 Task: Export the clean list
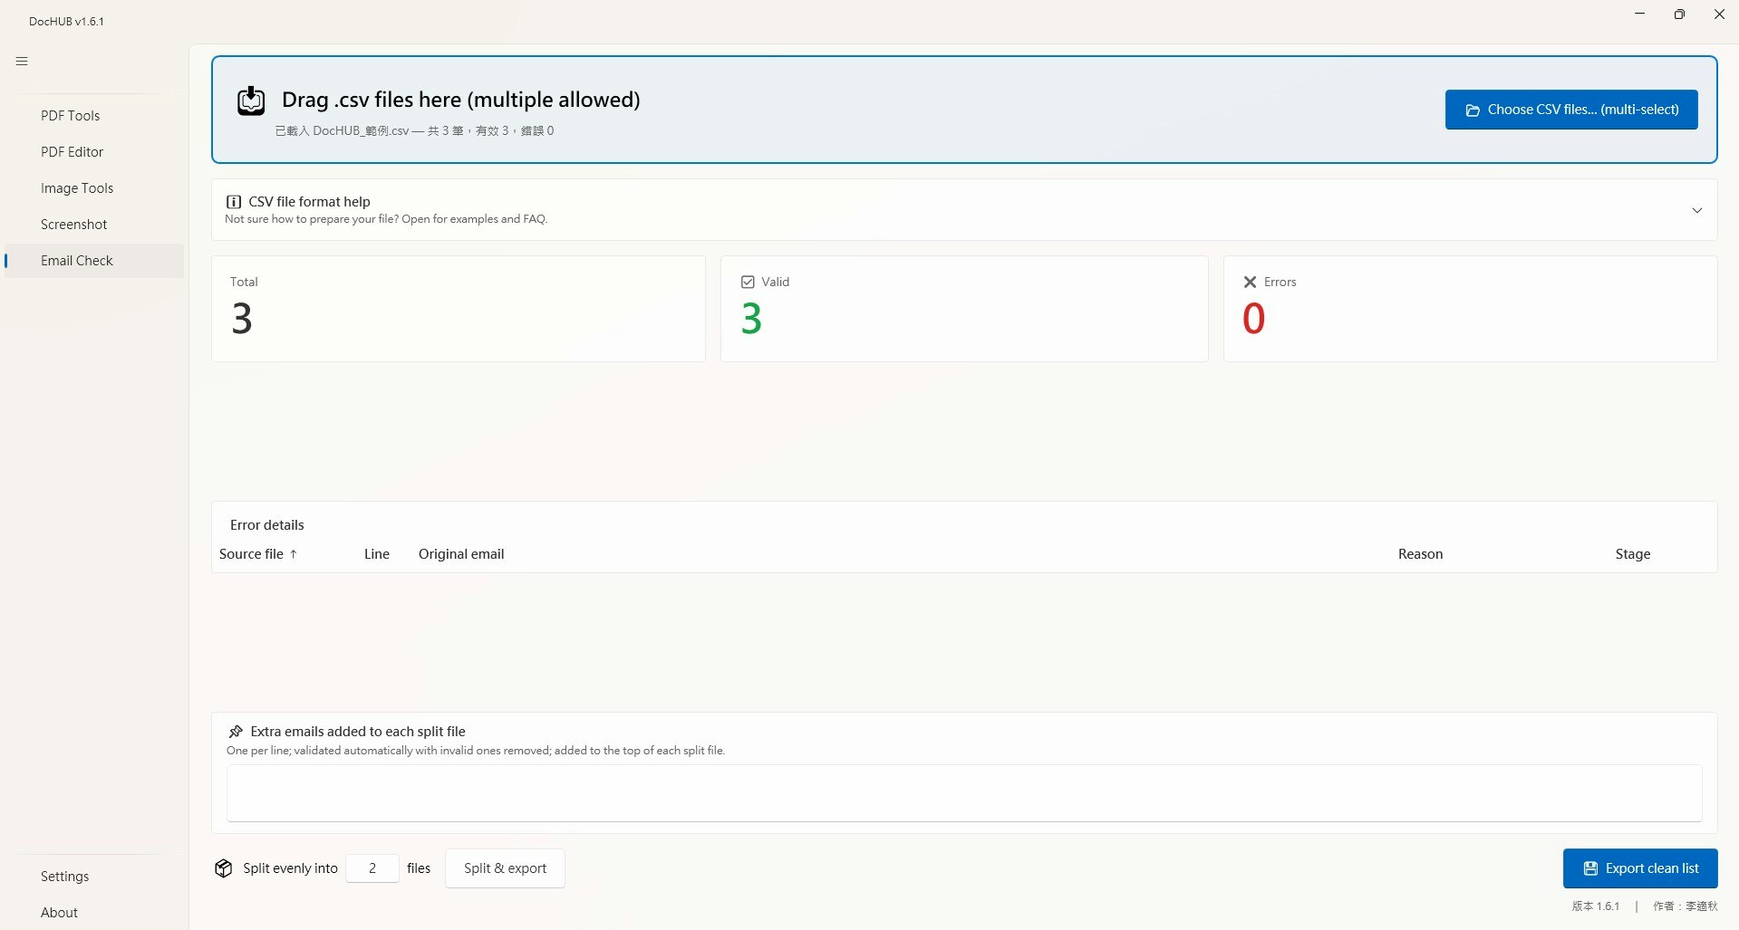coord(1640,868)
